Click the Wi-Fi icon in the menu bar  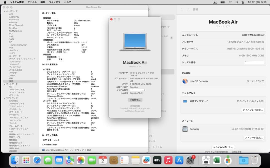(230, 2)
